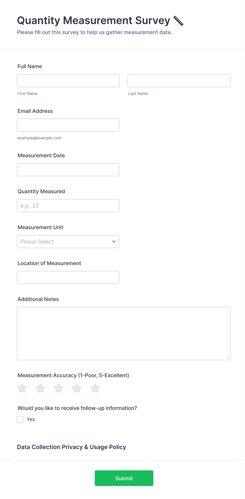Viewport: 245px width, 499px height.
Task: Select the Email Address input box
Action: pos(68,125)
